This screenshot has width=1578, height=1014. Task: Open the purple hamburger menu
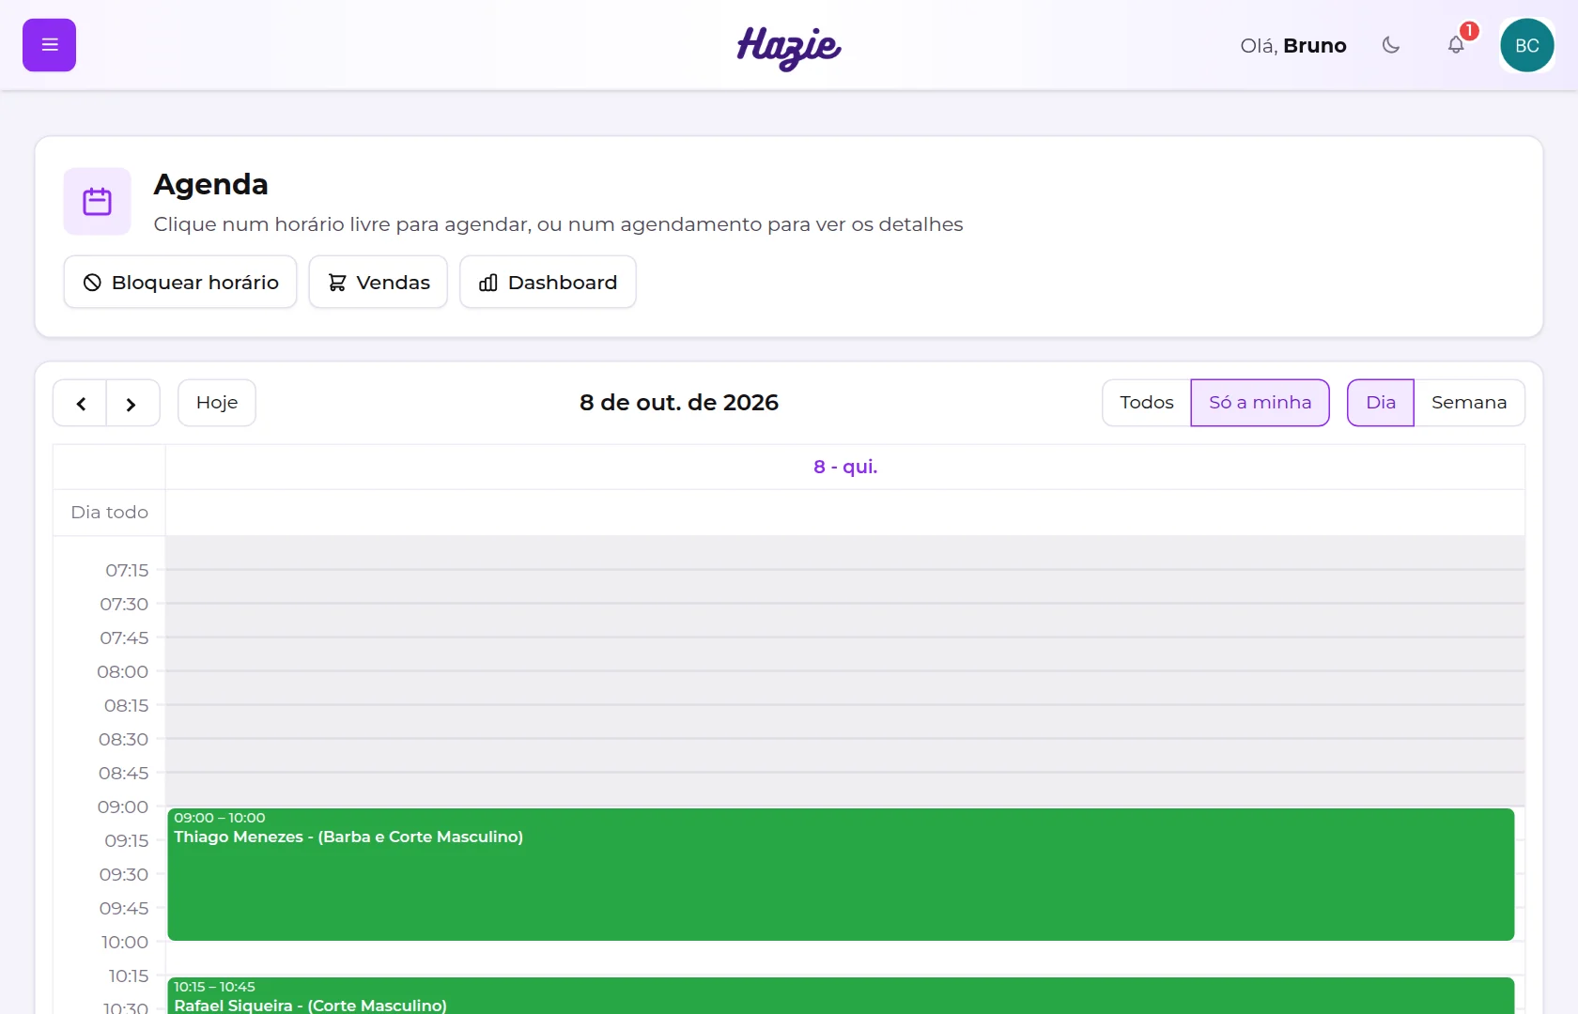(x=49, y=45)
